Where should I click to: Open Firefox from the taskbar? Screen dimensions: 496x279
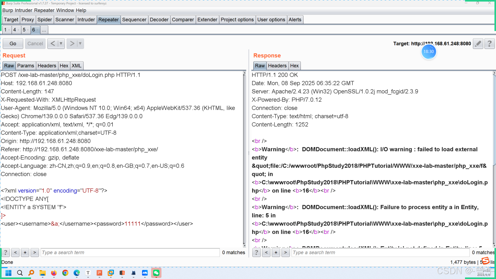pos(54,273)
